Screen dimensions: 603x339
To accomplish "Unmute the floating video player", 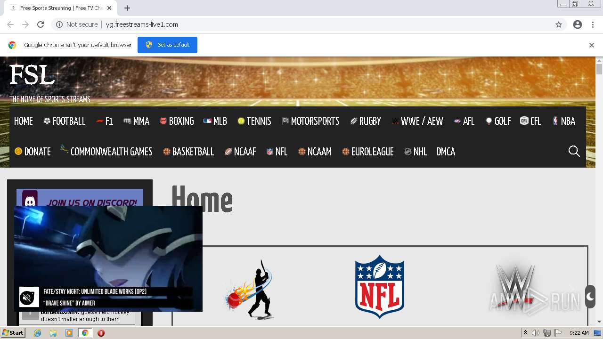I will (27, 298).
